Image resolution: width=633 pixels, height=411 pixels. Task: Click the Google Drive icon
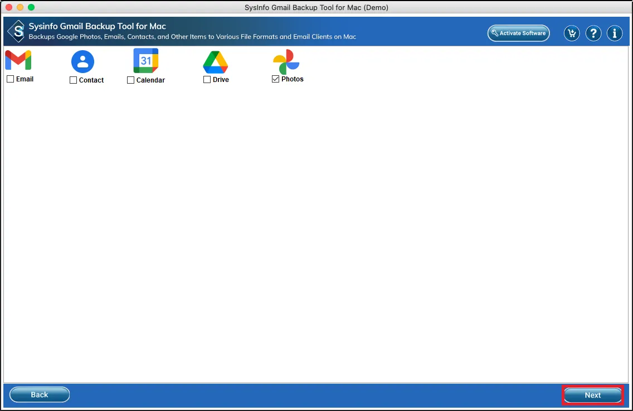click(x=216, y=62)
